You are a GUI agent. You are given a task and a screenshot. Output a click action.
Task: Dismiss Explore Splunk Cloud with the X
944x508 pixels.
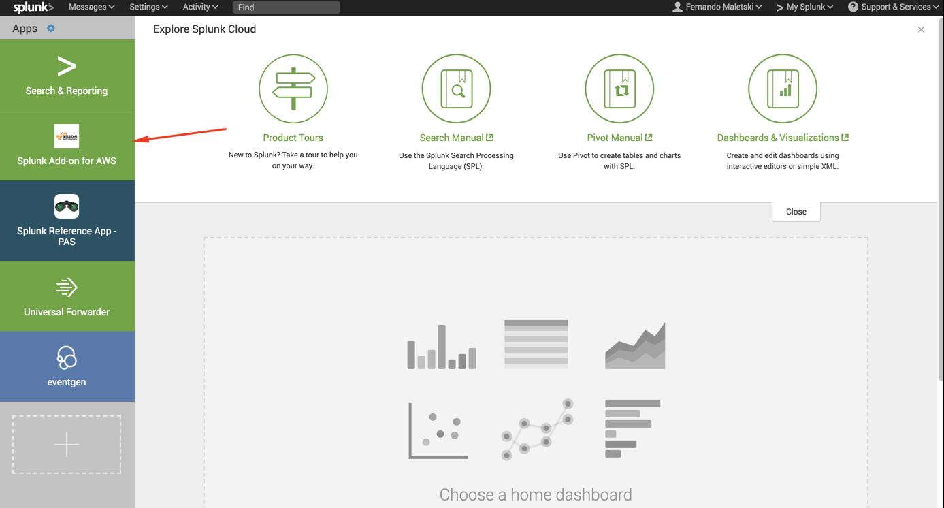click(x=921, y=29)
